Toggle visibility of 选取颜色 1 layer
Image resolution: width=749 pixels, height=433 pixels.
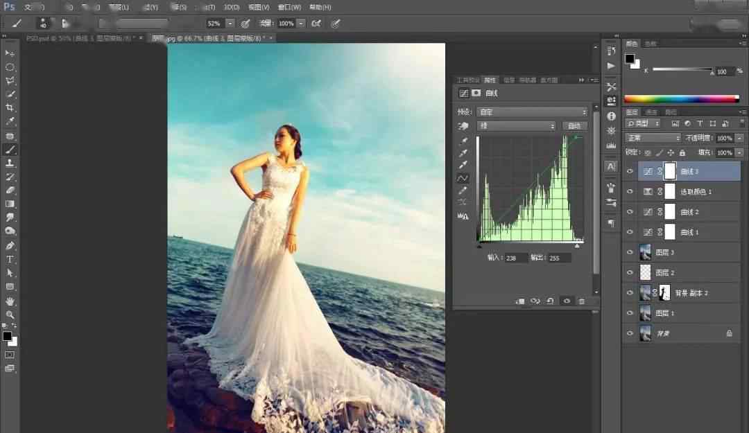[x=630, y=191]
